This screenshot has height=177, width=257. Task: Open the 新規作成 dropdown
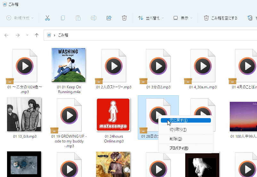point(20,18)
